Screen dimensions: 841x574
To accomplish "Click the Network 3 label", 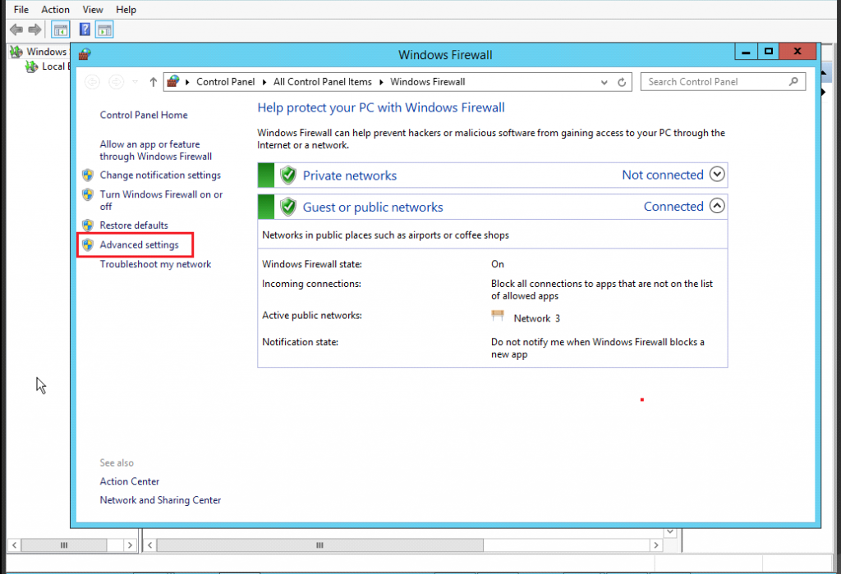I will [x=536, y=319].
